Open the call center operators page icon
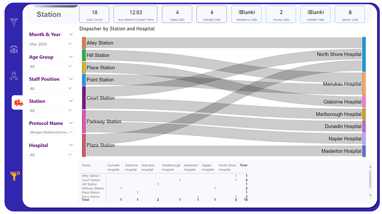The height and width of the screenshot is (214, 382). (x=14, y=49)
